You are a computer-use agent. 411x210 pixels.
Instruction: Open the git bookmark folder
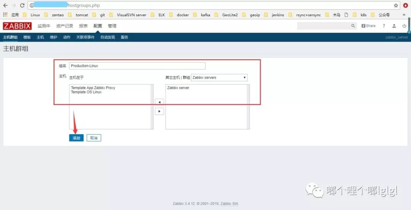pyautogui.click(x=99, y=15)
